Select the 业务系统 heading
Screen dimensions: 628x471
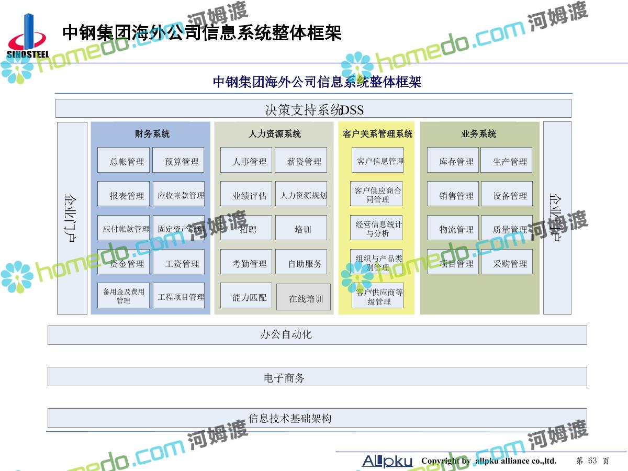tap(478, 134)
